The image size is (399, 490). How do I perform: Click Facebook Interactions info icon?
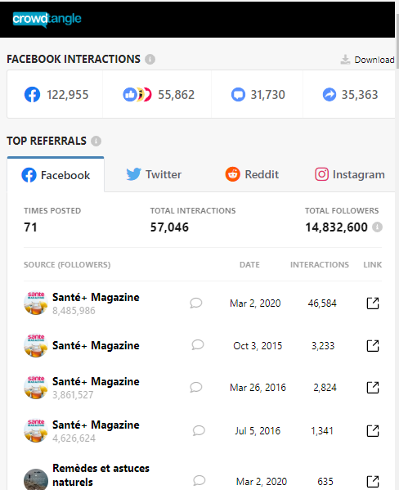click(x=150, y=59)
